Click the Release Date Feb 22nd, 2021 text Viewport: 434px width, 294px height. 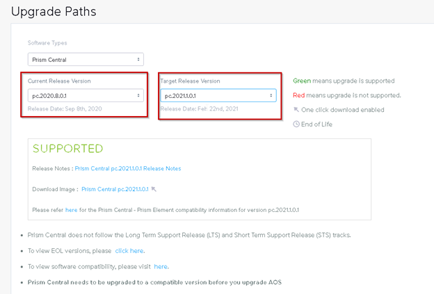(x=200, y=108)
